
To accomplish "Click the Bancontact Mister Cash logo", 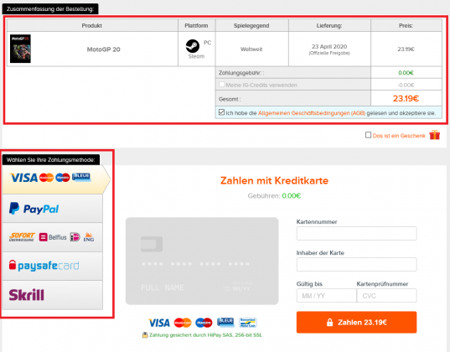I will [x=248, y=323].
